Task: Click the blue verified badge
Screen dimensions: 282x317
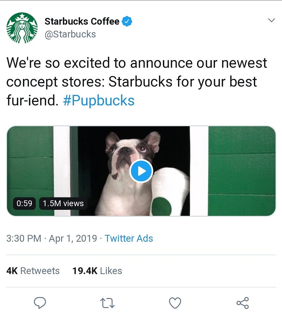Action: click(127, 22)
